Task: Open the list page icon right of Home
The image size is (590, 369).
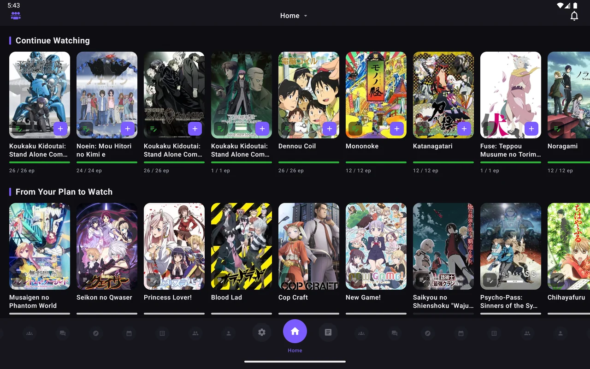Action: 328,332
